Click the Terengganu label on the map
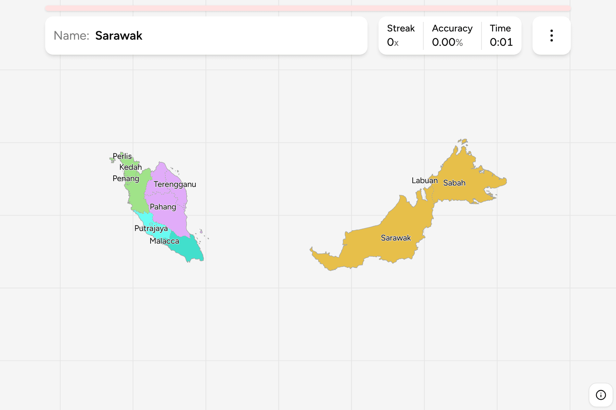The image size is (616, 410). (175, 184)
